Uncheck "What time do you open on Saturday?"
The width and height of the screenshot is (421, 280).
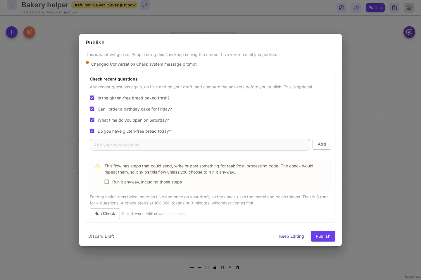tap(92, 120)
